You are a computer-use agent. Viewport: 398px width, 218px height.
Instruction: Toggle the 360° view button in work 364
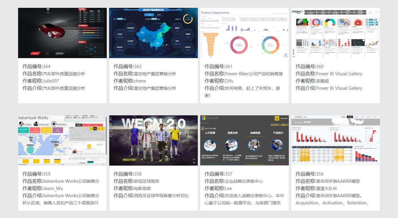47,53
